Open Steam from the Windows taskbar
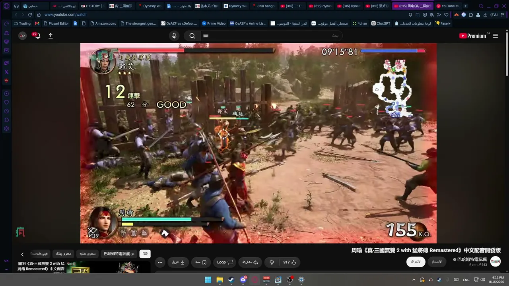The image size is (509, 286). tap(231, 280)
